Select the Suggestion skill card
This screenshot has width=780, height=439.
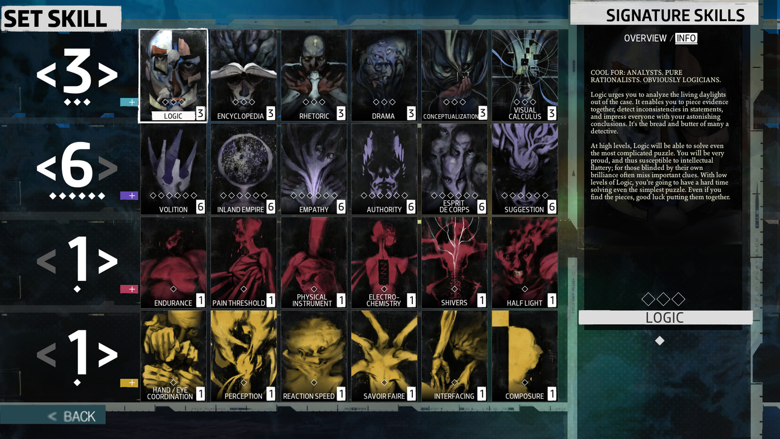click(x=524, y=169)
